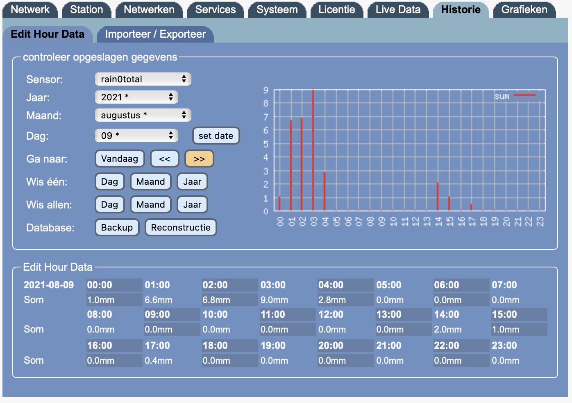Select the rain value under 13:00

click(404, 329)
